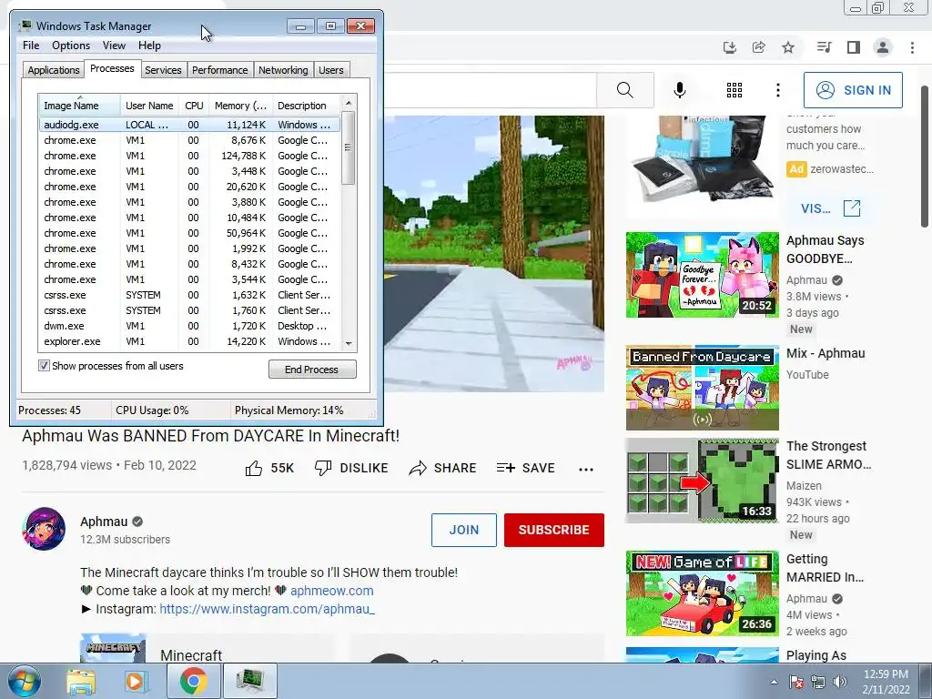The image size is (932, 699).
Task: Open Getting MARRIED video thumbnail
Action: tap(702, 593)
